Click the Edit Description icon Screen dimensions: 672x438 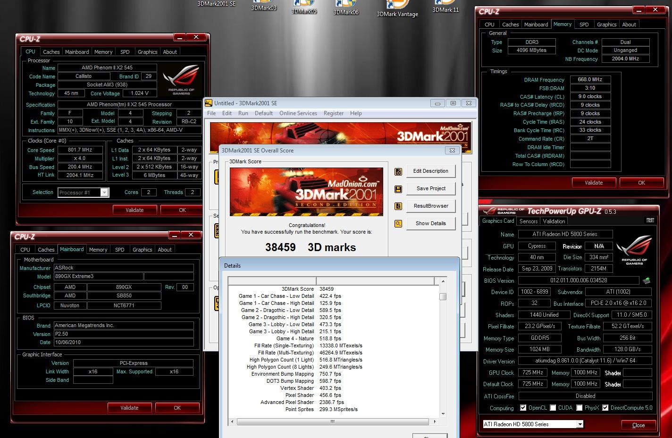tap(398, 171)
